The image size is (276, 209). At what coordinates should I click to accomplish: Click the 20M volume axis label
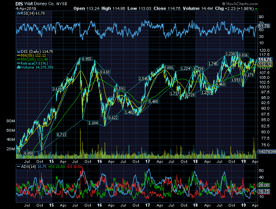[11, 149]
